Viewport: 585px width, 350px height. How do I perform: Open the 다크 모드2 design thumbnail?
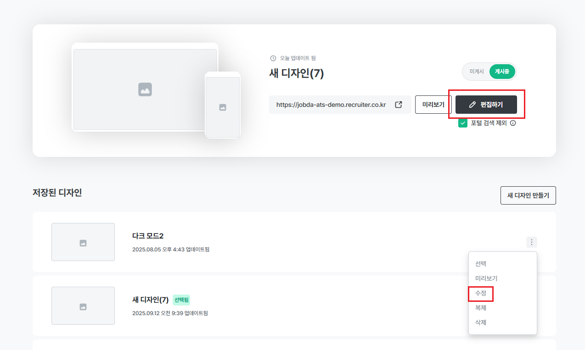pyautogui.click(x=83, y=242)
